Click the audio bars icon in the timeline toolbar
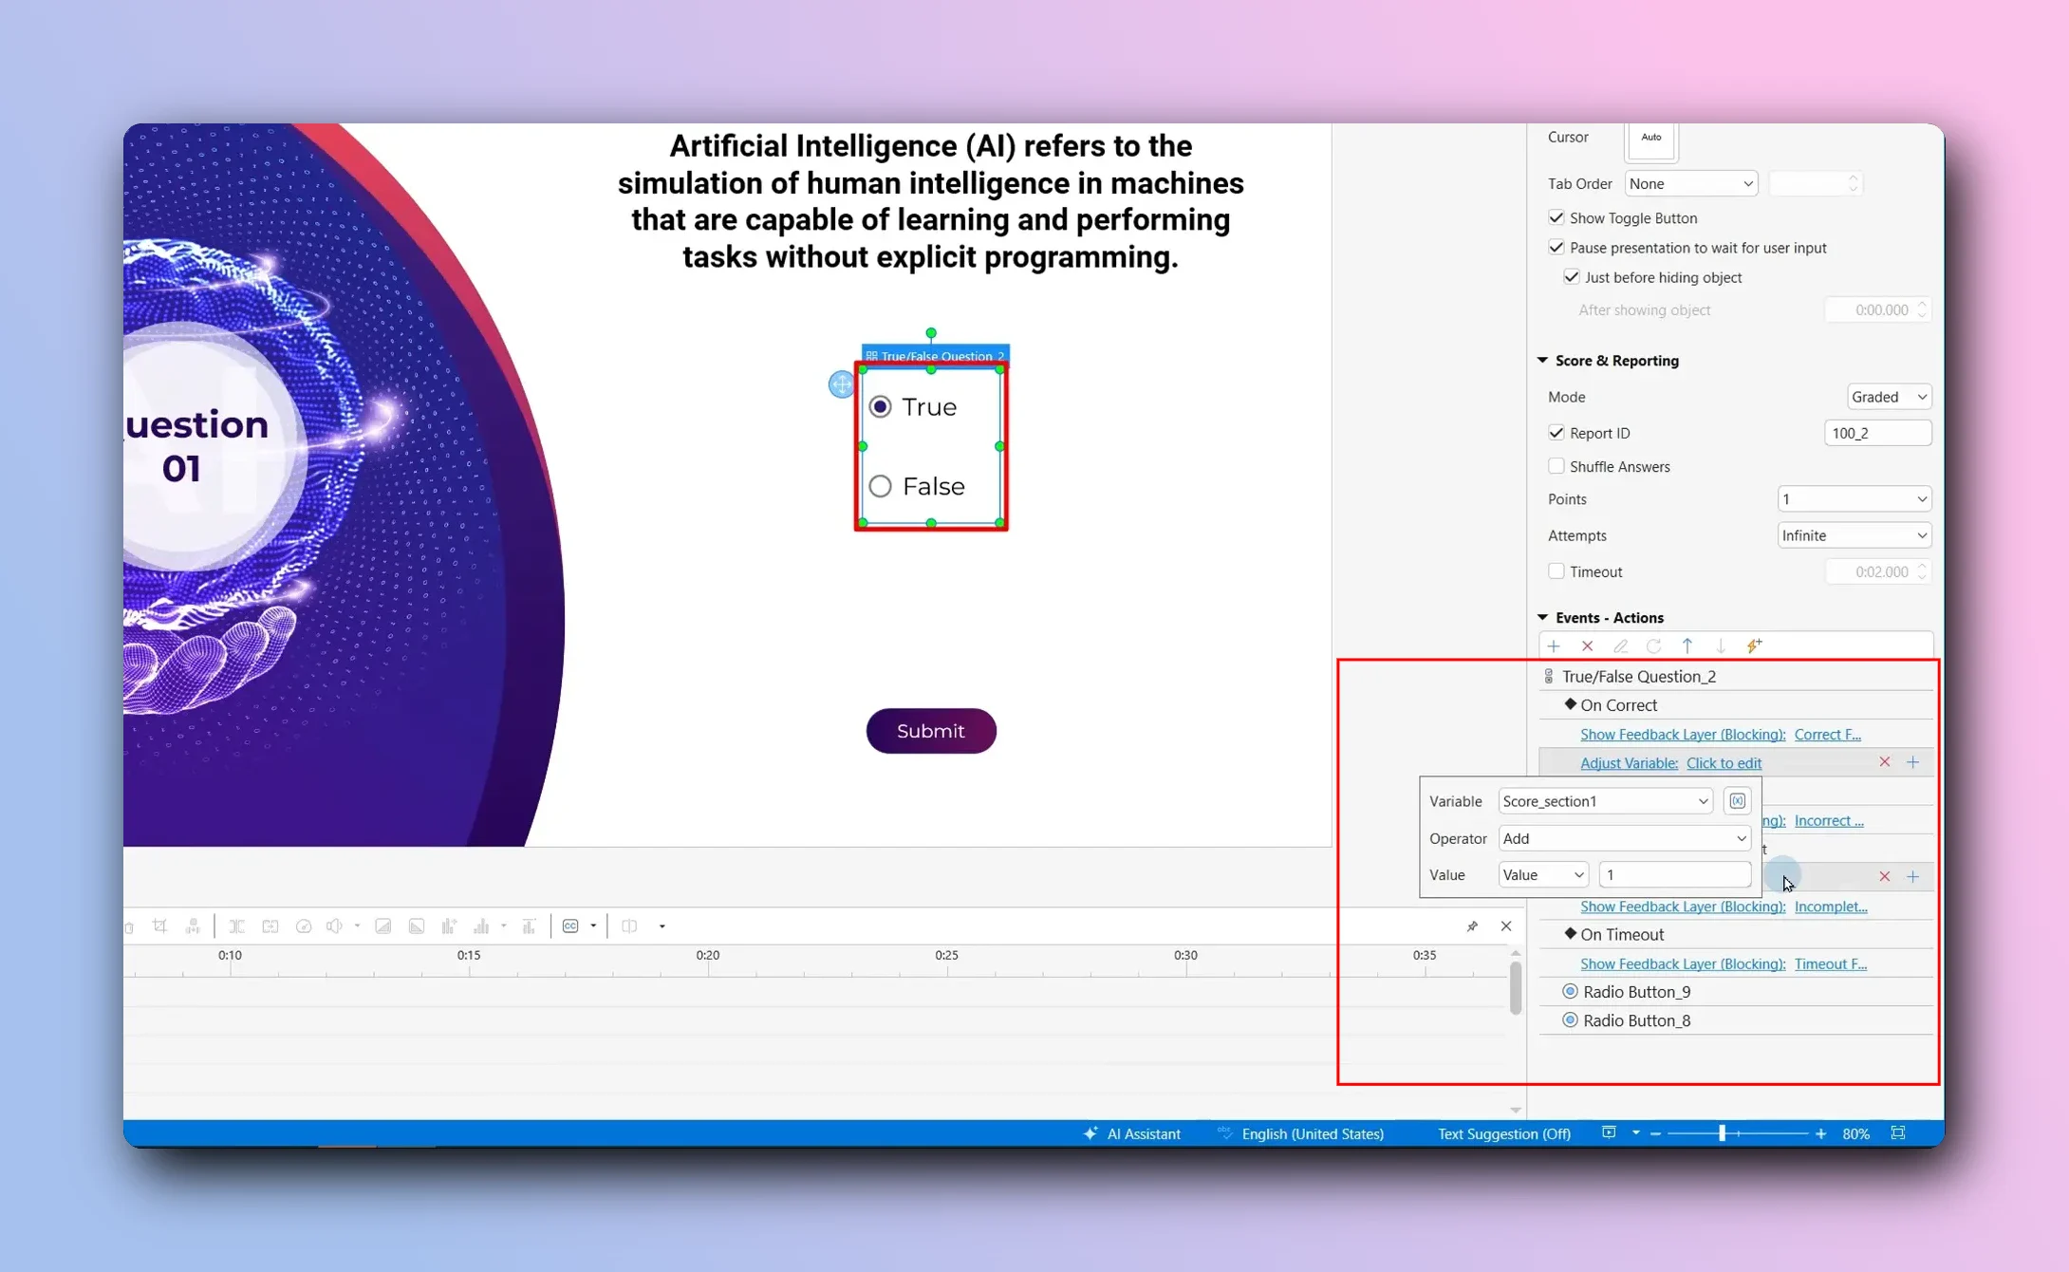Screen dimensions: 2069x1272 click(481, 926)
